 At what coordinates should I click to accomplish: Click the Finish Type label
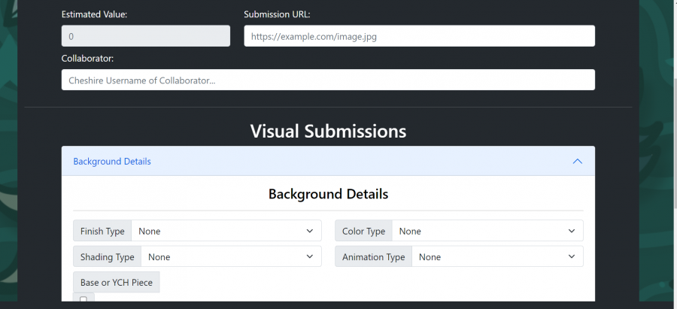102,231
